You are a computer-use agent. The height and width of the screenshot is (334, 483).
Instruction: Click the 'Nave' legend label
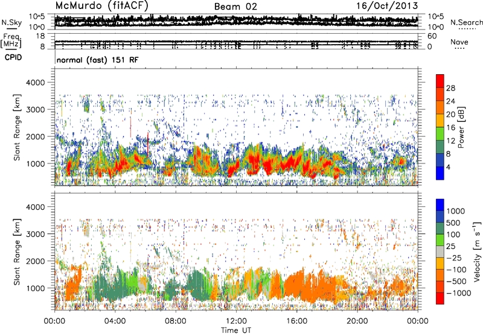(459, 42)
